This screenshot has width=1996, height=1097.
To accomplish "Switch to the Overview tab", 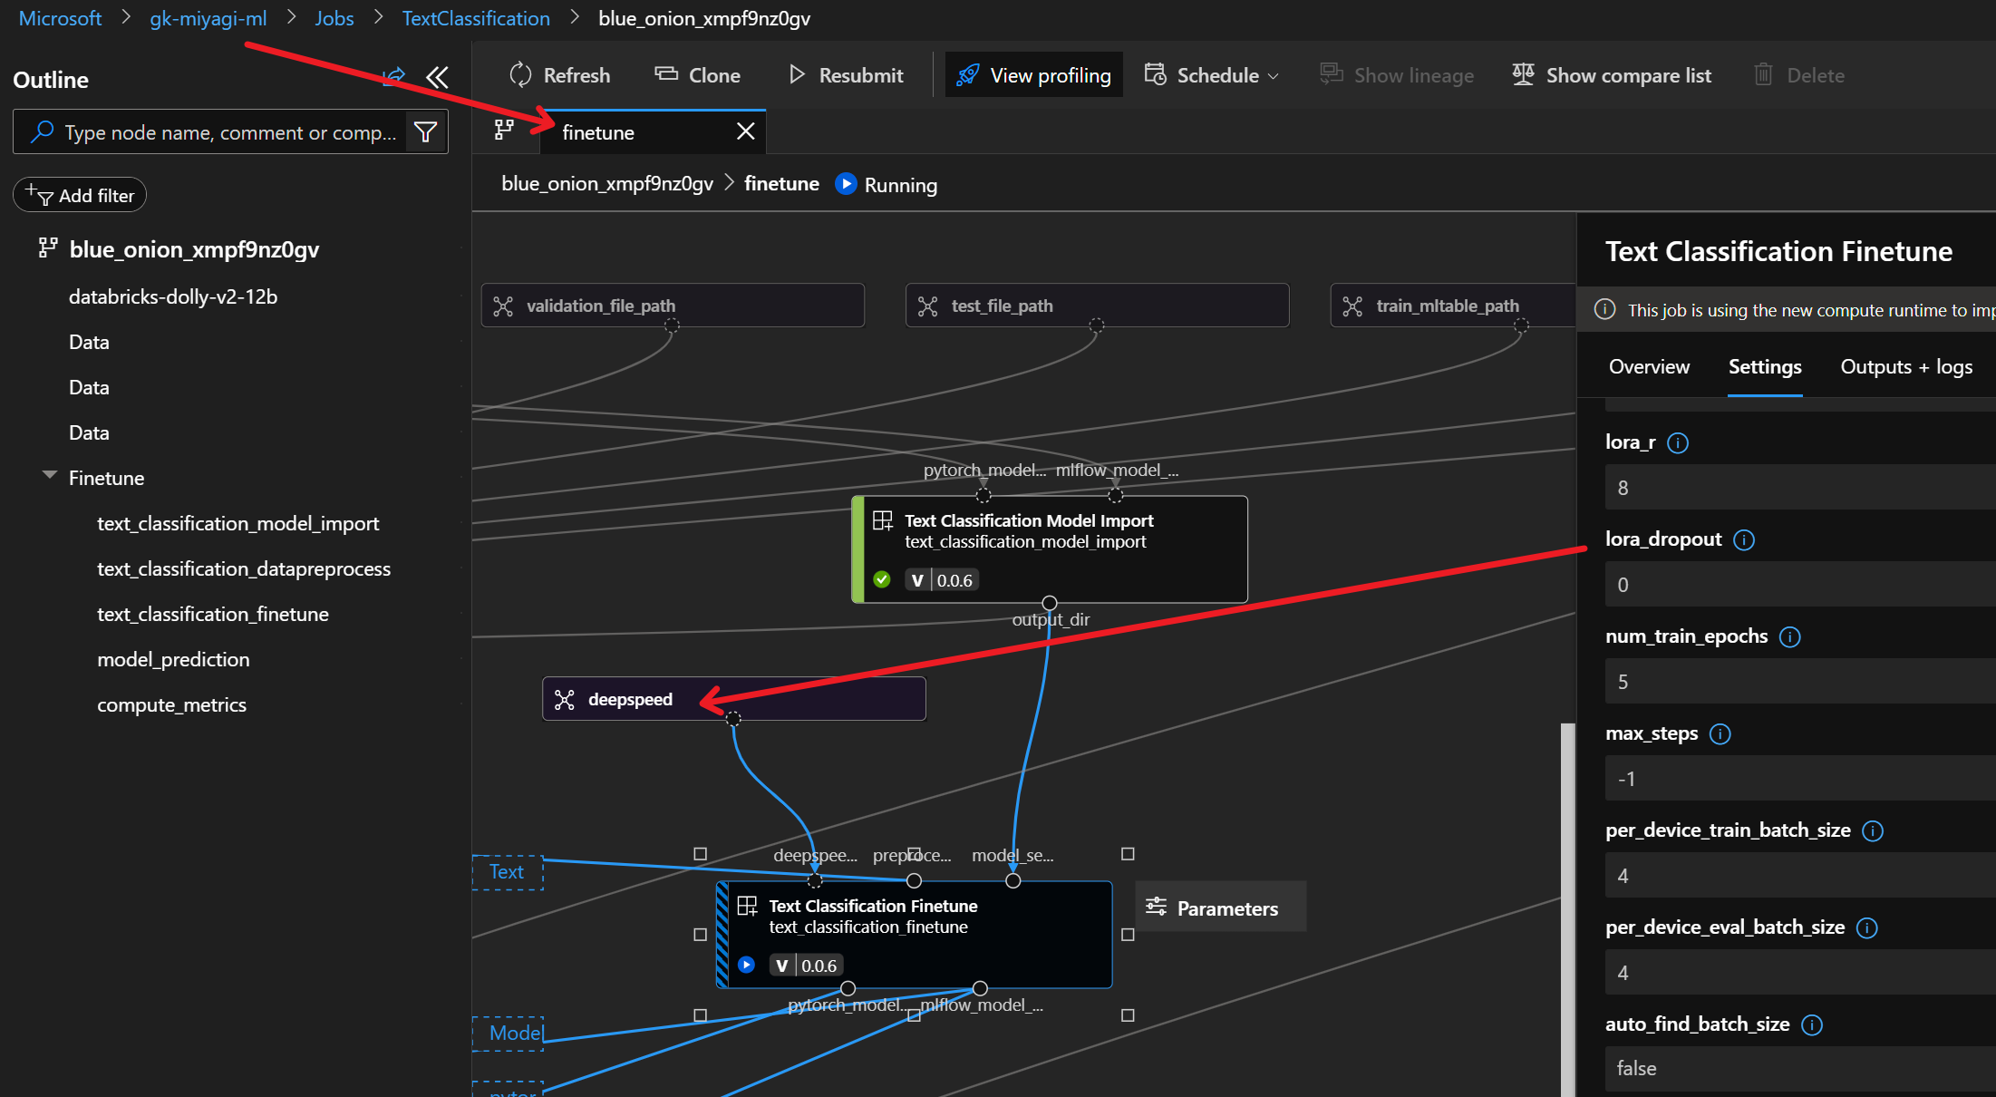I will [x=1649, y=367].
